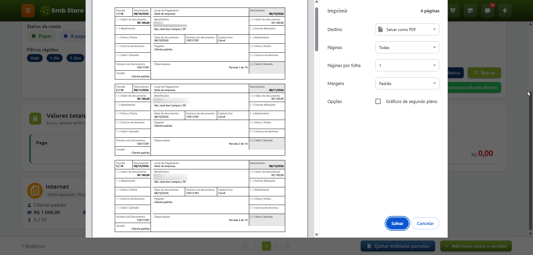Screen dimensions: 533x255
Task: Click the "Pago" card label
Action: tap(42, 143)
